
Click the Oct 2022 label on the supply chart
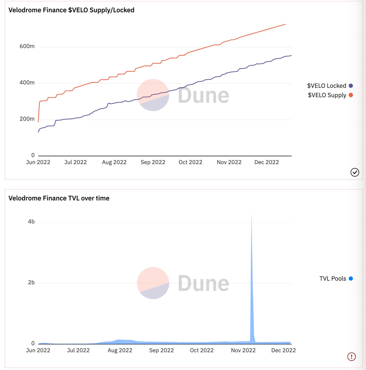click(x=191, y=162)
